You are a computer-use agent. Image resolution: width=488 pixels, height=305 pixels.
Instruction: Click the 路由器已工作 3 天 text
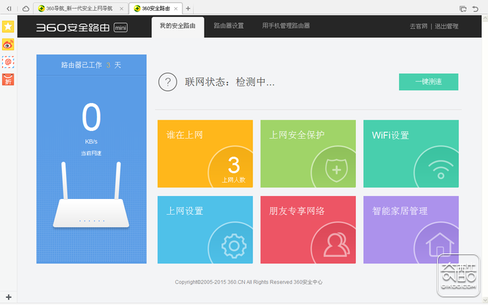pyautogui.click(x=91, y=65)
